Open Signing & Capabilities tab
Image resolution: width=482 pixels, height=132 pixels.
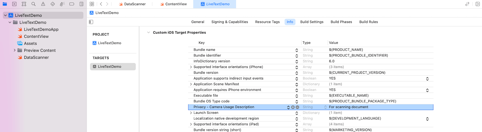point(230,22)
